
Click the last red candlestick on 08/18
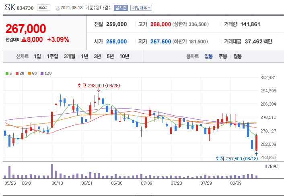256,143
